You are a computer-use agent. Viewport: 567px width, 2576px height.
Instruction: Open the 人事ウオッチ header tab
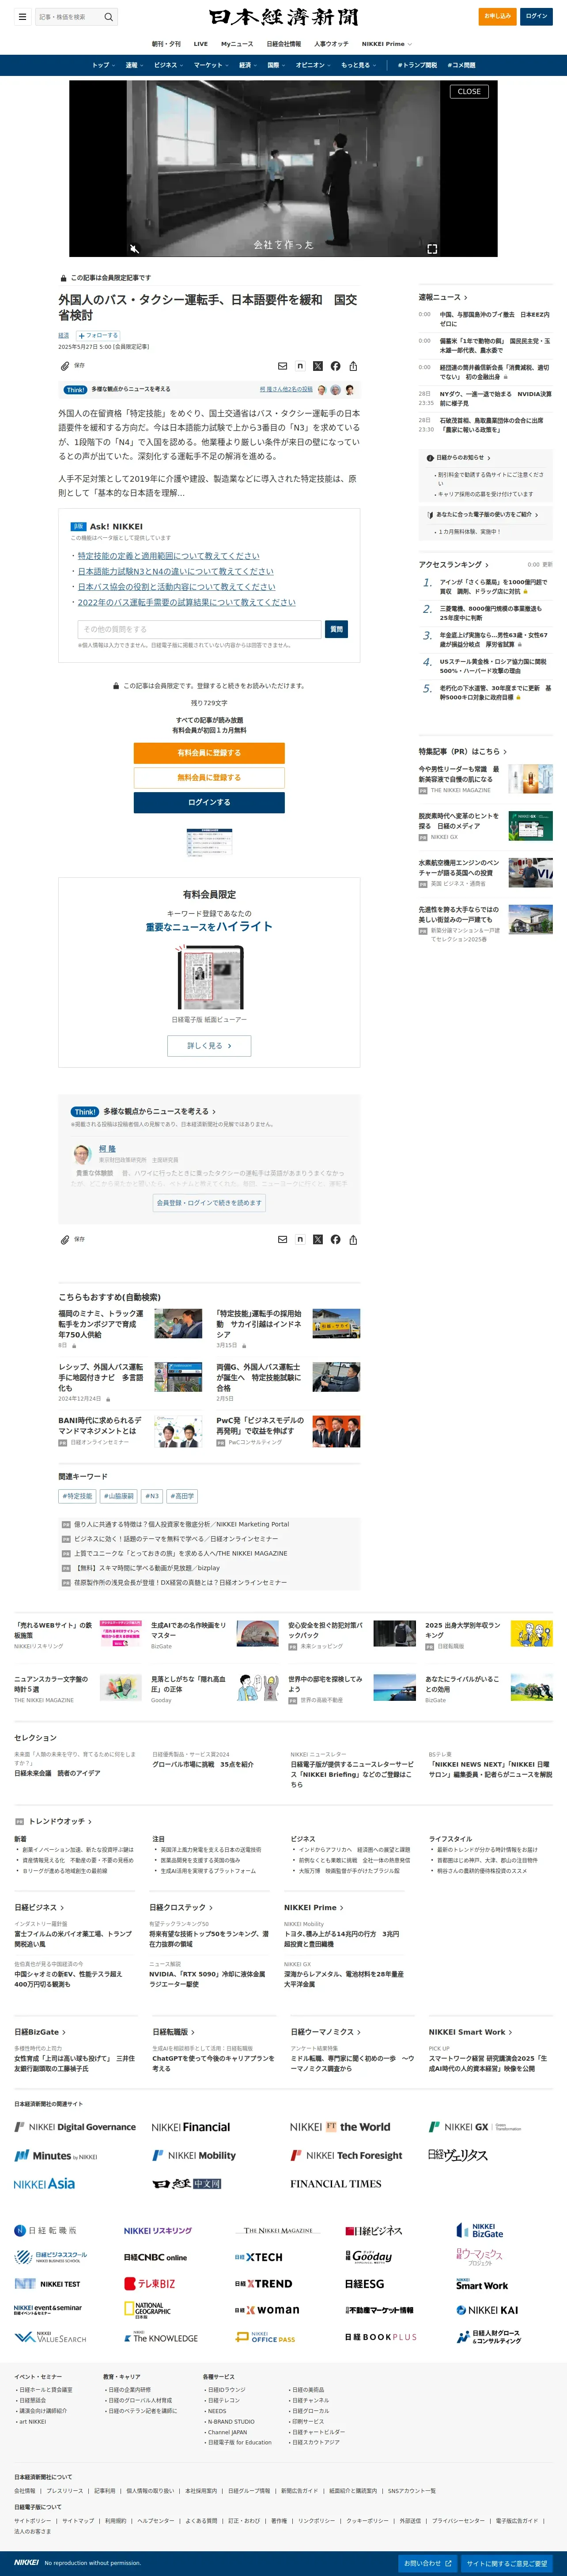331,44
